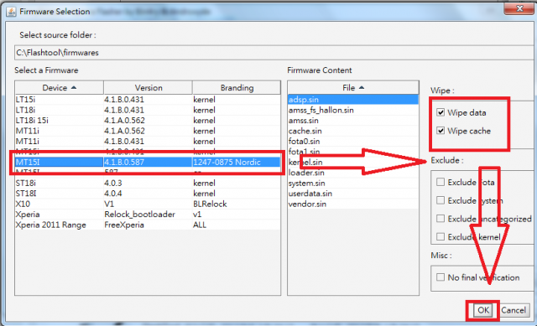Click the Relock_bootloader version cell
537x326 pixels.
pos(148,215)
